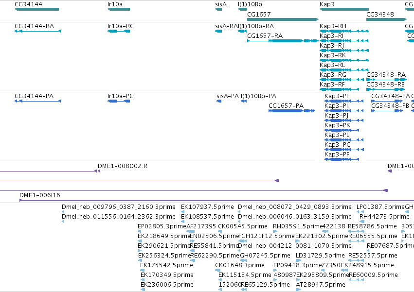Select transcript CG34144-RA
The image size is (414, 292).
coord(38,31)
